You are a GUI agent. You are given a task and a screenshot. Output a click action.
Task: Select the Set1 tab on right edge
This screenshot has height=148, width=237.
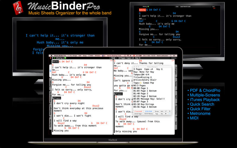[176, 97]
